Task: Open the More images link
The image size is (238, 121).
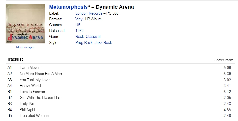Action: pos(25,47)
